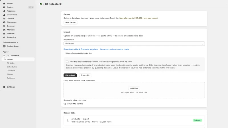The height and width of the screenshot is (128, 228).
Task: Open the Settings gear icon
Action: (4, 87)
